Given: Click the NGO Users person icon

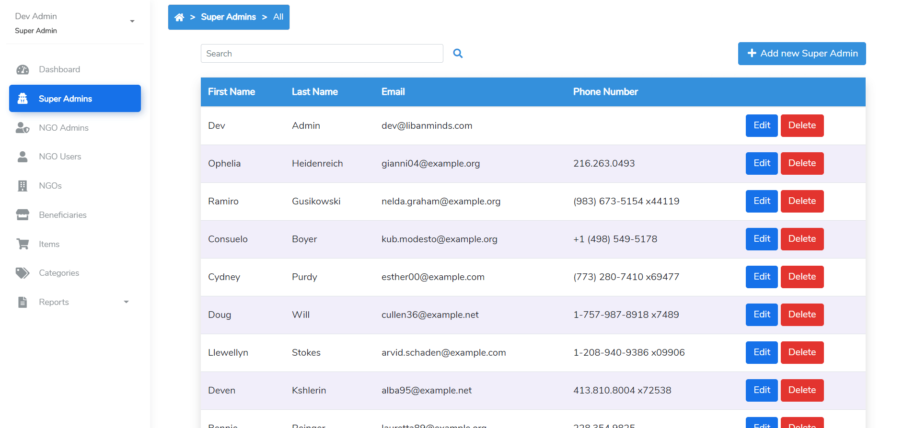Looking at the screenshot, I should point(23,157).
